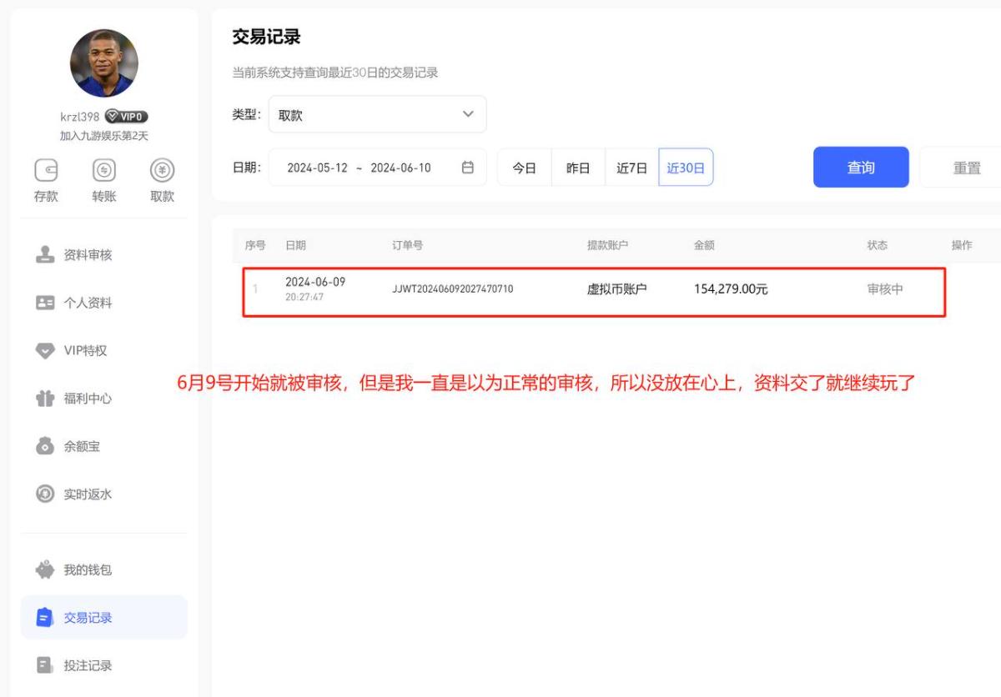Select the 今日 date filter
Viewport: 1001px width, 697px height.
coord(524,168)
